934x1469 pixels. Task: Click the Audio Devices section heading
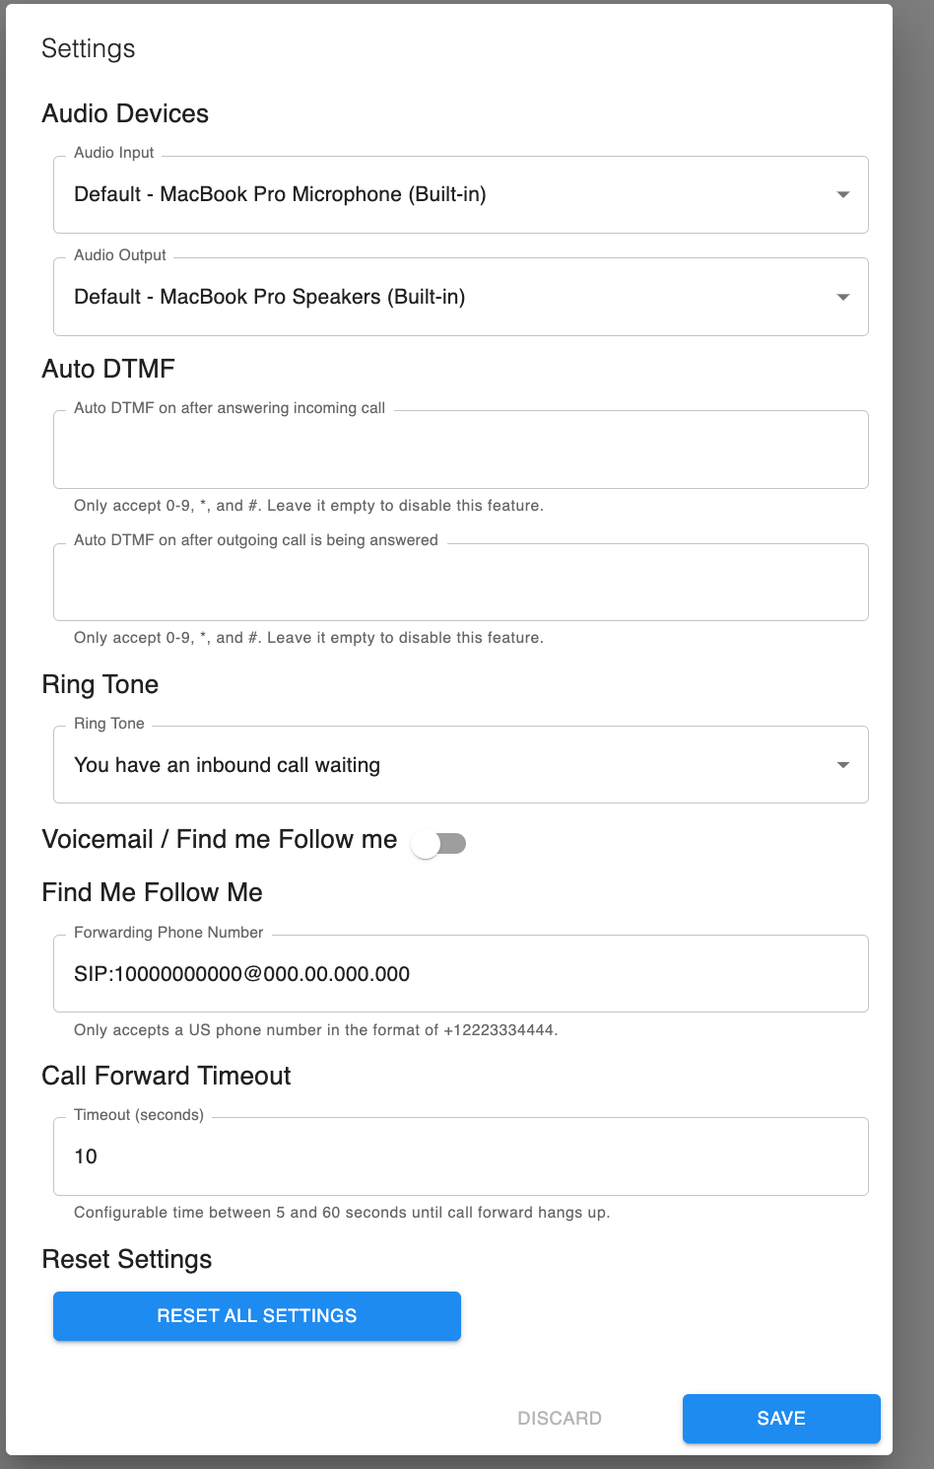(125, 114)
